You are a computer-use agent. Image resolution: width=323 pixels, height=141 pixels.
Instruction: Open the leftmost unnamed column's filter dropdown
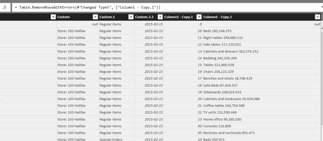click(53, 17)
